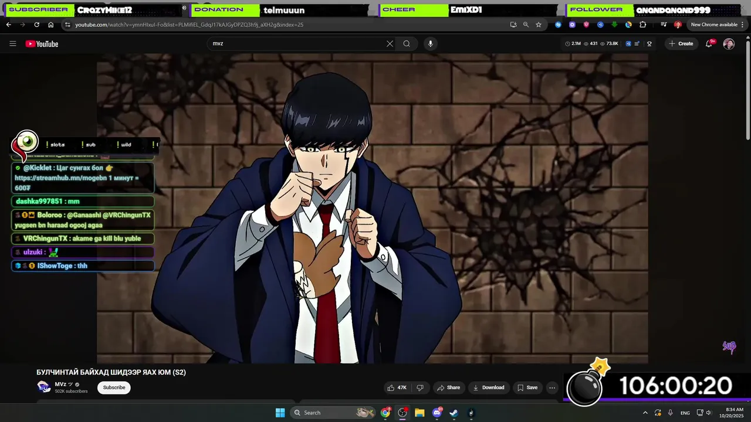Image resolution: width=751 pixels, height=422 pixels.
Task: Click the Windows taskbar Search box
Action: click(x=333, y=413)
